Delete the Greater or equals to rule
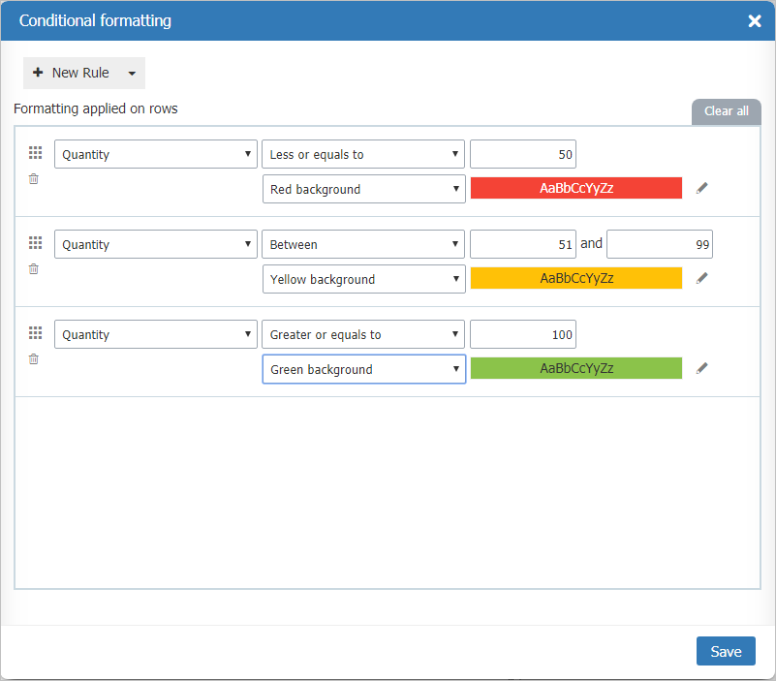The image size is (776, 681). pyautogui.click(x=34, y=359)
